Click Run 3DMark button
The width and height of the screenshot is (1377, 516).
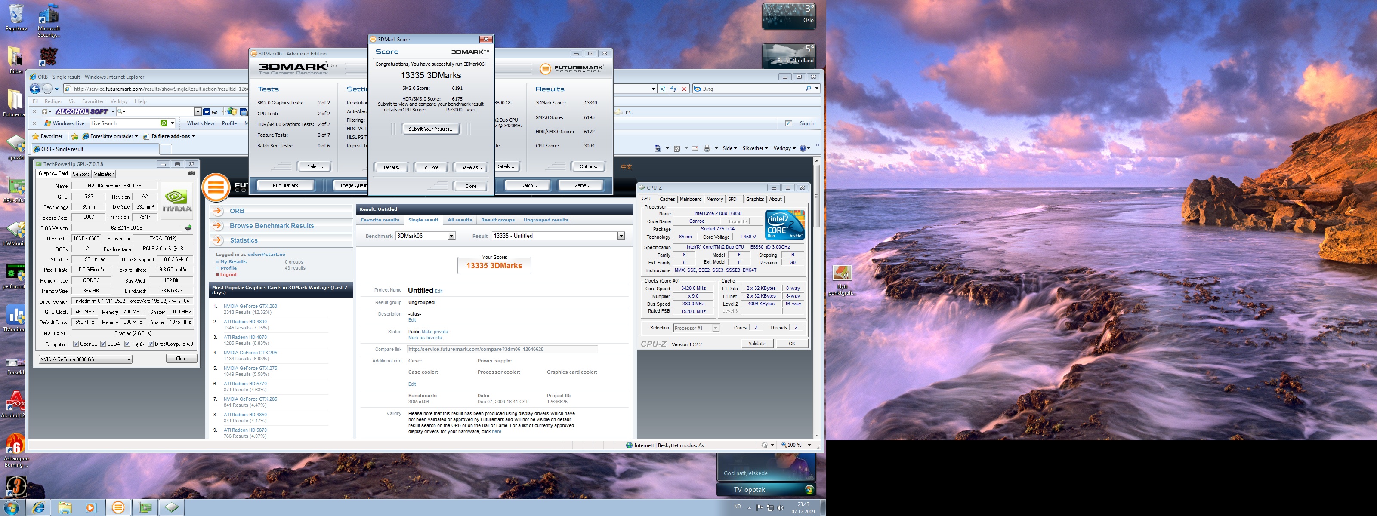[285, 185]
